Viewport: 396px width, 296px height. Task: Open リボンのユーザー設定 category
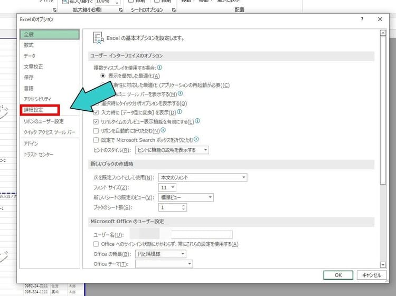[x=44, y=121]
